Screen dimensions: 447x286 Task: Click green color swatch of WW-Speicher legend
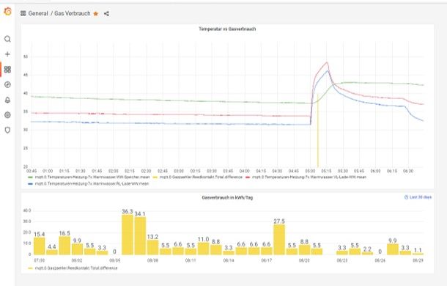click(x=31, y=177)
